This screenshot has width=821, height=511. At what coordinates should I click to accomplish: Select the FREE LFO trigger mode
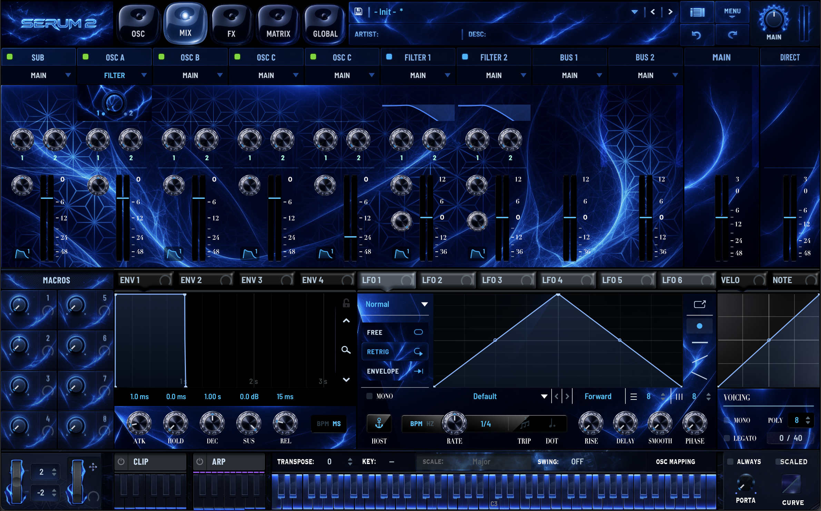pos(395,332)
